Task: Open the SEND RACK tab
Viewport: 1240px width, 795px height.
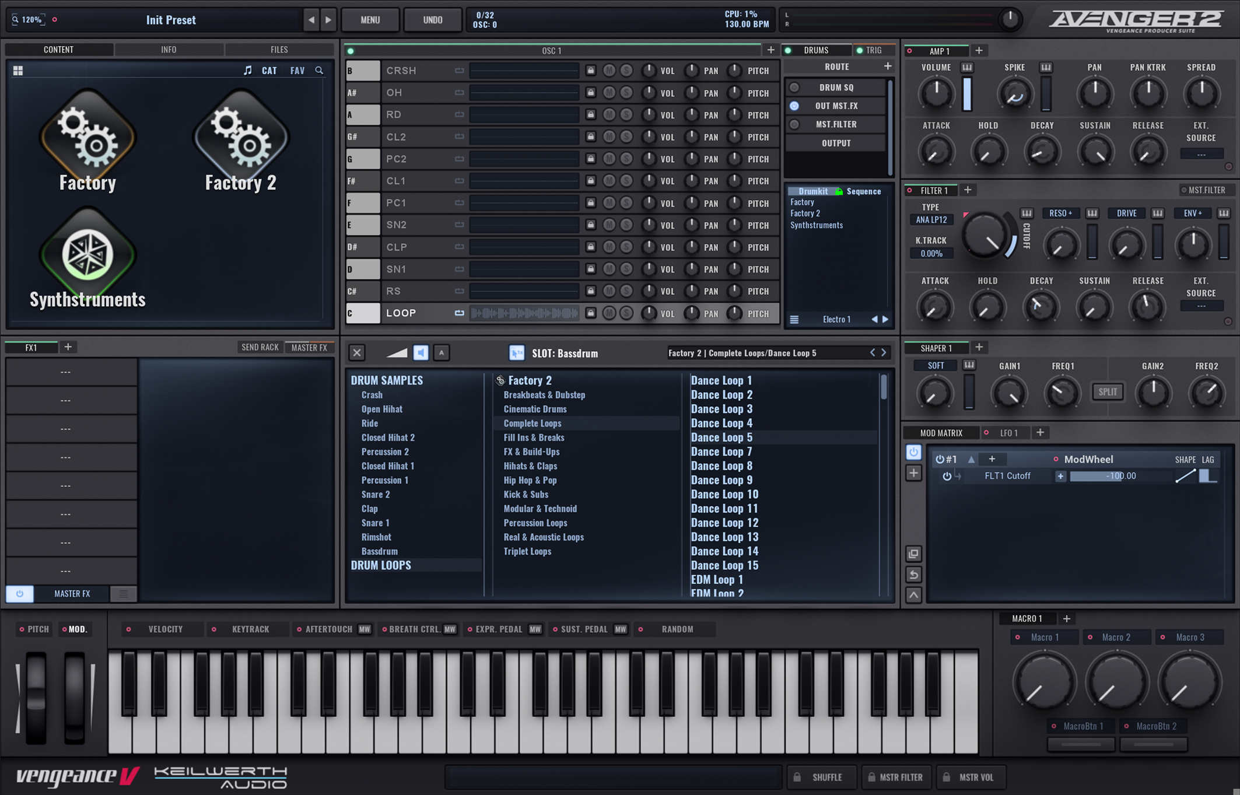Action: (x=260, y=348)
